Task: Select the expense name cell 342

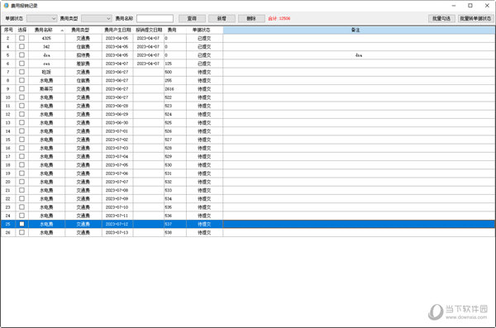Action: click(x=47, y=47)
